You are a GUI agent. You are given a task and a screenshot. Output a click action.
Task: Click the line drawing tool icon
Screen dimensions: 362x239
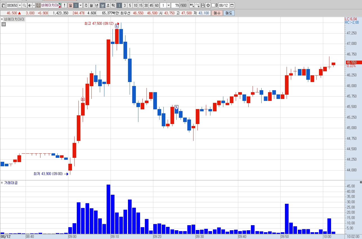(197, 5)
